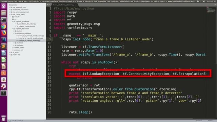Click 'waitForTransform' on line 13

94,55
